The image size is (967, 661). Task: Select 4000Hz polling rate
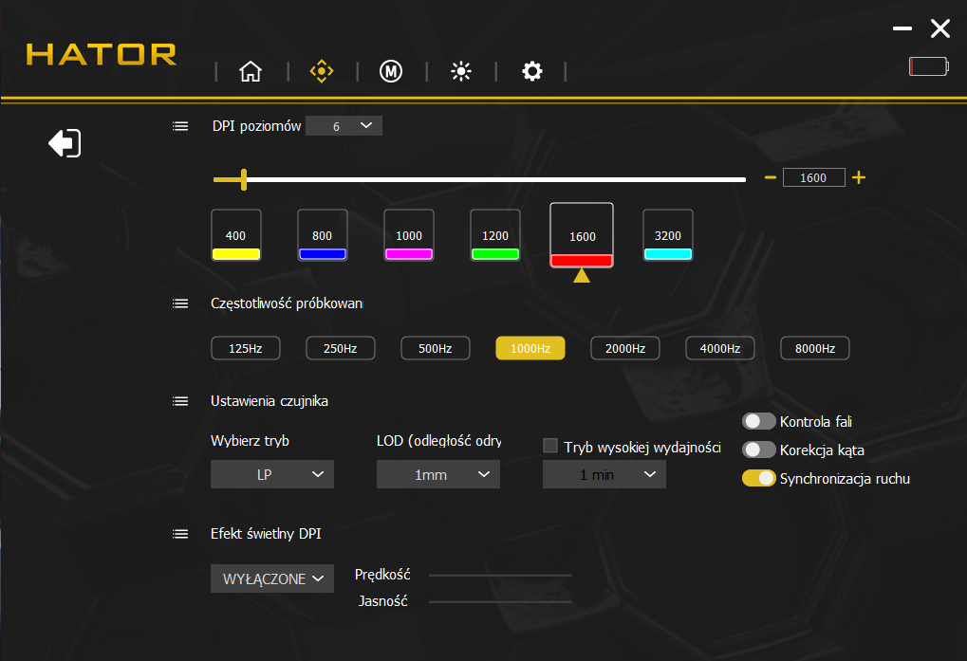720,348
